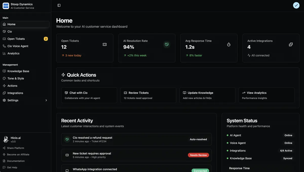Click 'New ticket requires approval' entry
This screenshot has width=304, height=172.
pos(136,155)
